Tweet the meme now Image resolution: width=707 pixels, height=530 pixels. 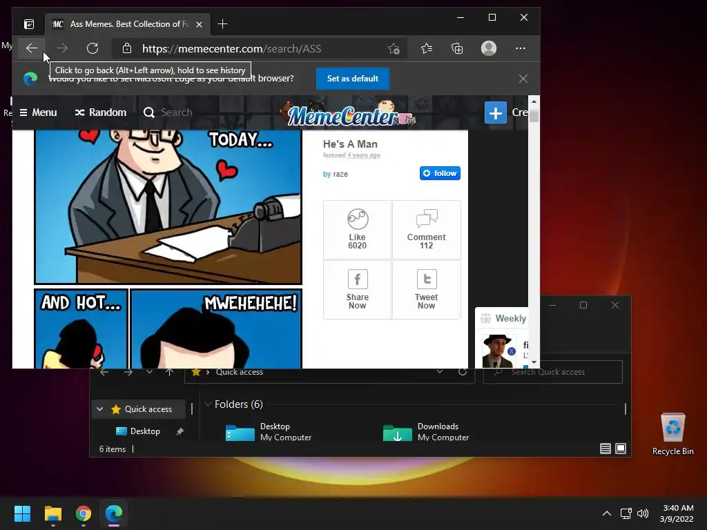(426, 290)
